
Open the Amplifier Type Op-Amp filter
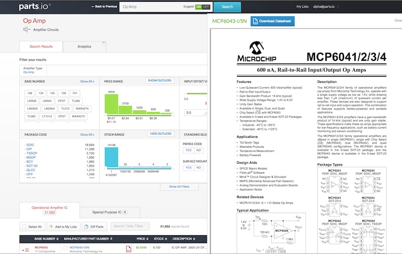pos(29,72)
